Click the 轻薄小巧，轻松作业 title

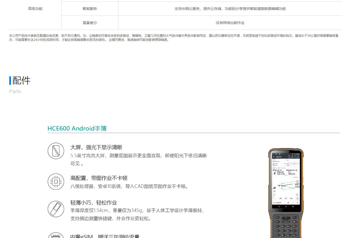[94, 203]
